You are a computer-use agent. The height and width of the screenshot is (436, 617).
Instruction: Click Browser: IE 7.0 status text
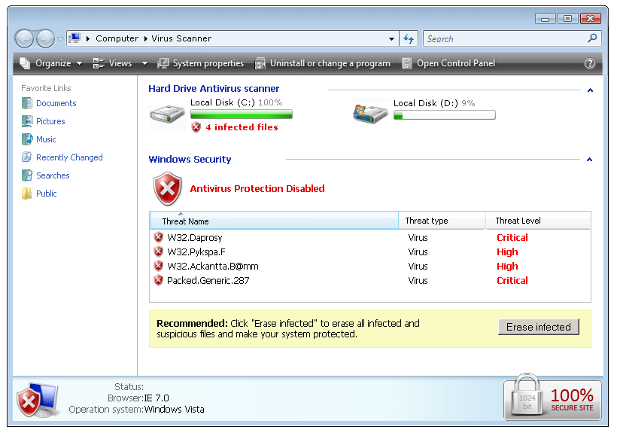click(138, 398)
